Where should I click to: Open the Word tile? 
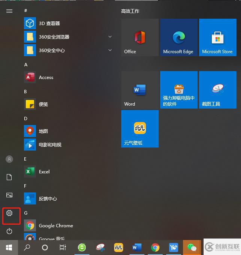[140, 90]
